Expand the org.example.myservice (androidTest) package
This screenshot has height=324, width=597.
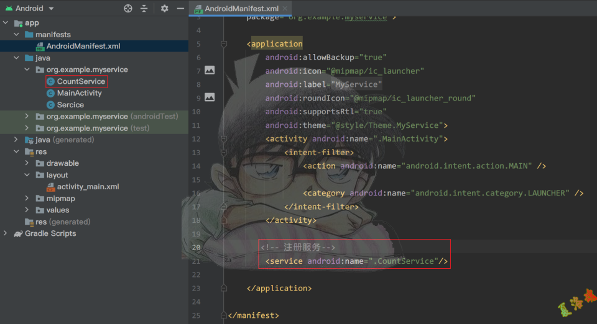(27, 117)
